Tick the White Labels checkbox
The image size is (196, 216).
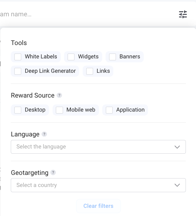18,57
